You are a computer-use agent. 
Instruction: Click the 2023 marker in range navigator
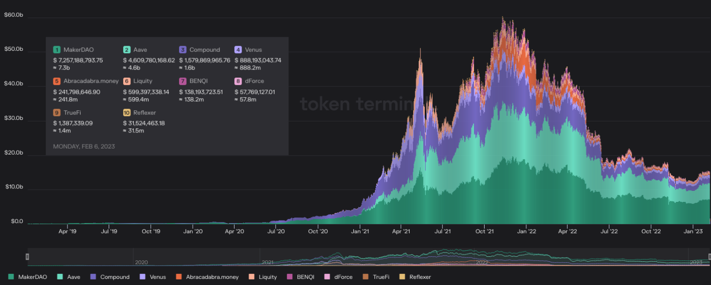696,262
